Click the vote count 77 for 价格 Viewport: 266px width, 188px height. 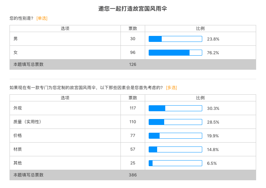point(133,136)
